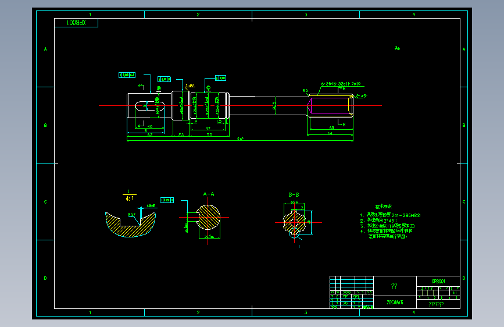This screenshot has width=504, height=327.
Task: Select requirement line 3 mentioning IT9
Action: pos(387,226)
